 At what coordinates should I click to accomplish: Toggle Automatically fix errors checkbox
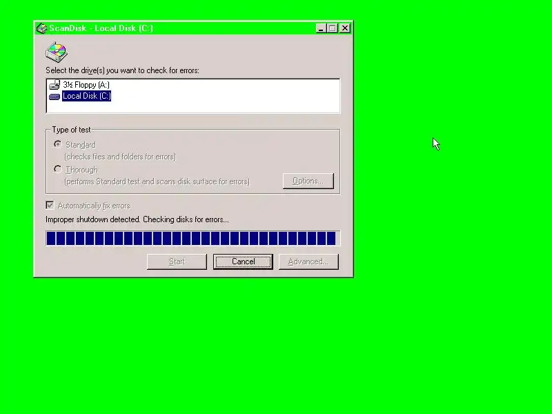coord(50,205)
